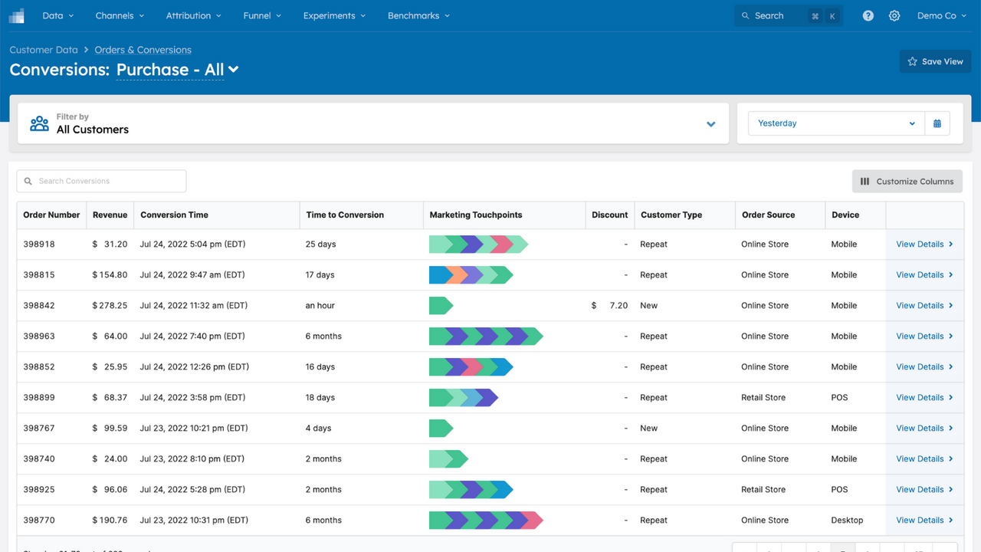
Task: Open the Data menu
Action: (x=57, y=15)
